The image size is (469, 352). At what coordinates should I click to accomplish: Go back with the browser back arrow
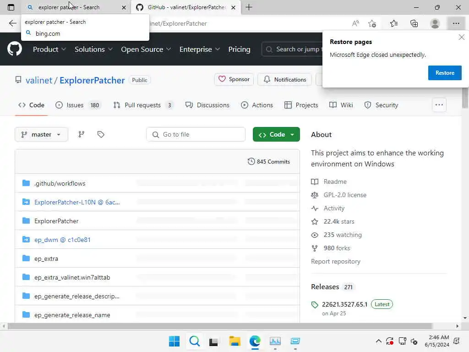(12, 23)
